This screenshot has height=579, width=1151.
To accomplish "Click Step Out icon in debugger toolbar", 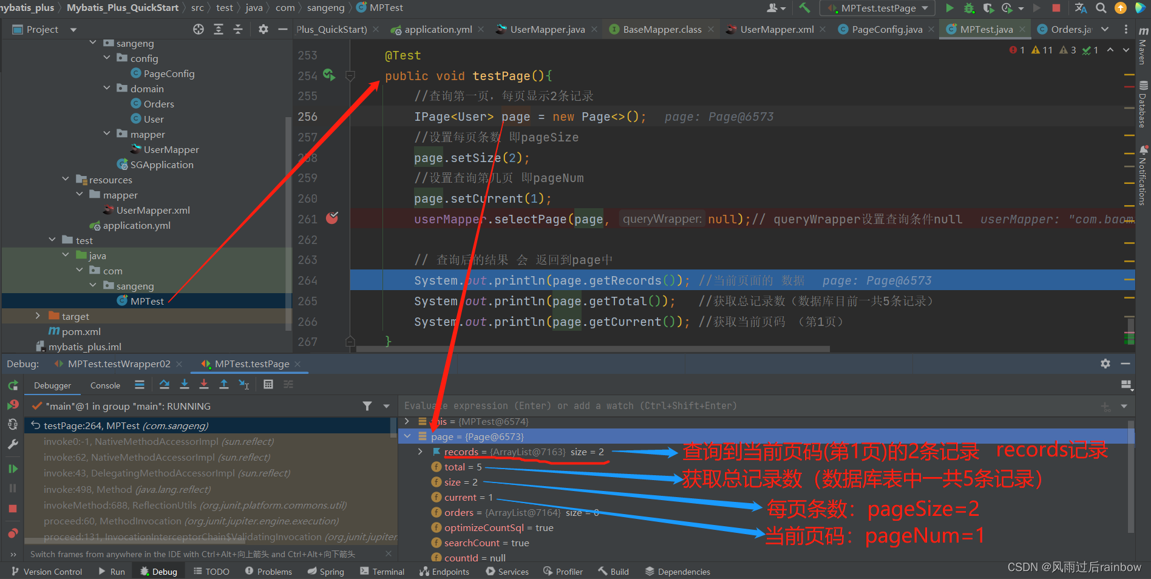I will [224, 384].
